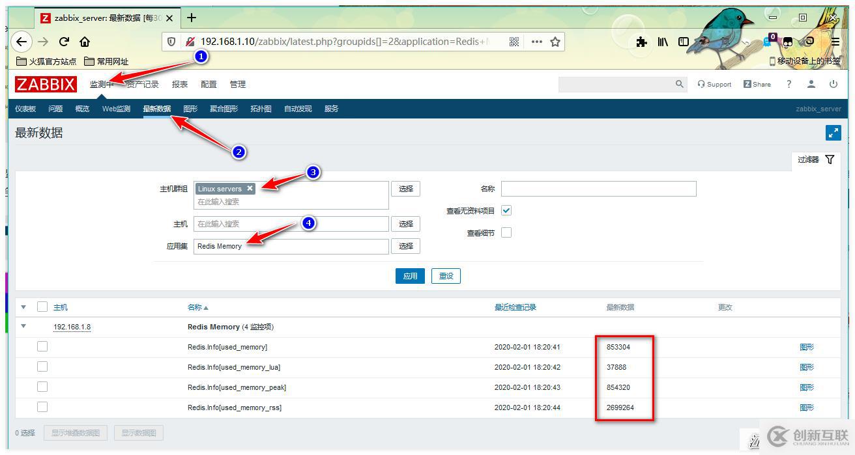This screenshot has height=455, width=855.
Task: Open Firefox library bookmarks icon
Action: pos(662,41)
